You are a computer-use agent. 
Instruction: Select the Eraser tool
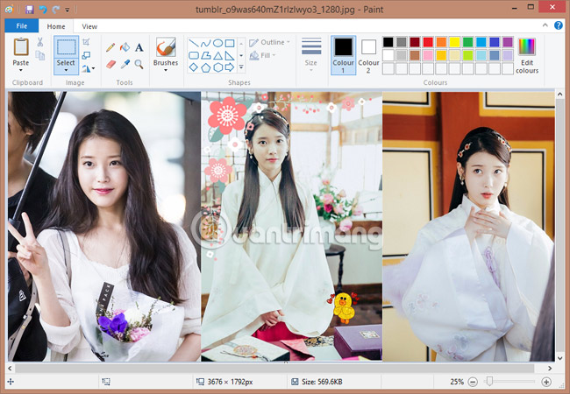point(110,64)
